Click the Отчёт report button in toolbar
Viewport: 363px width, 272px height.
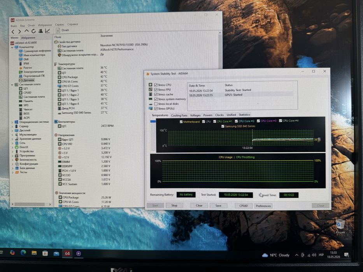coord(63,30)
